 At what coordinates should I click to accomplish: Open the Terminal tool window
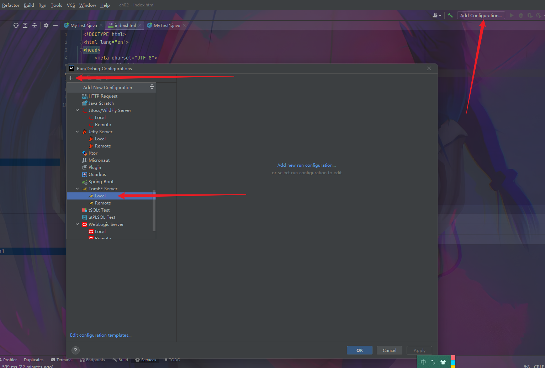62,360
